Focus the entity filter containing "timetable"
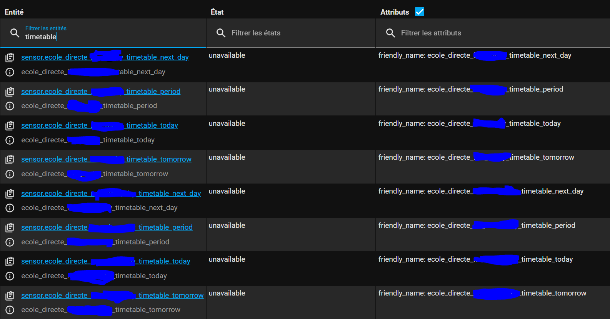The height and width of the screenshot is (319, 610). (x=112, y=37)
